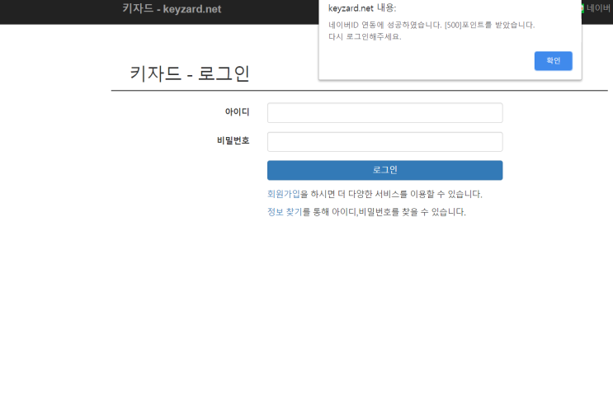Open the 회원가입 sign-up link

284,194
